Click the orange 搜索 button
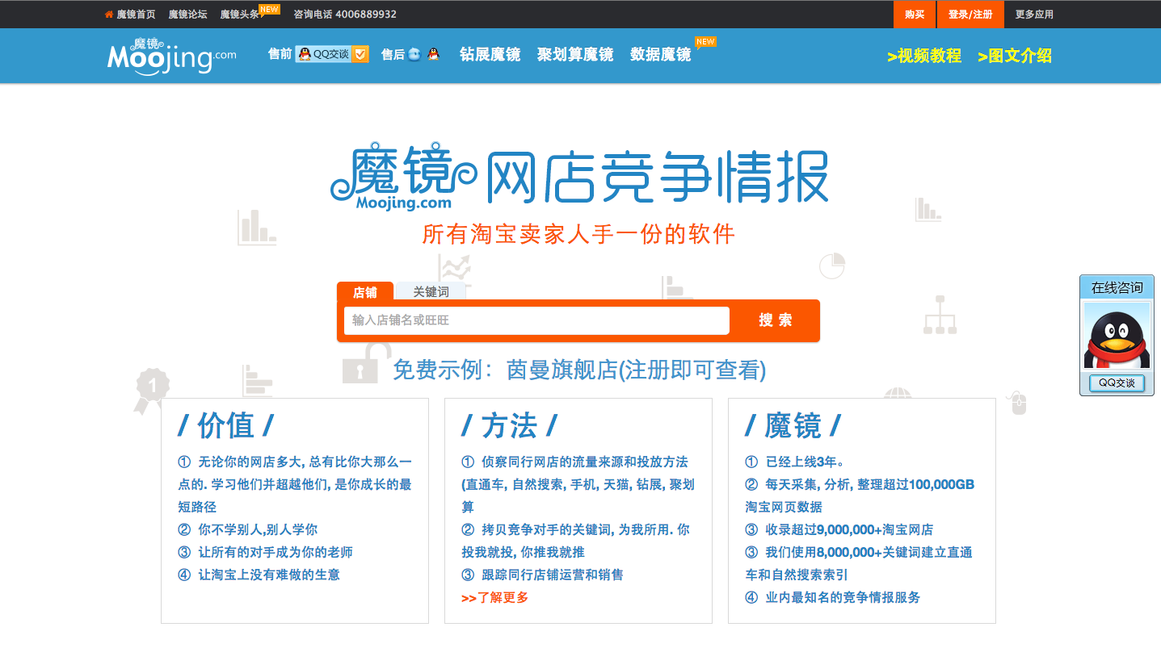 tap(776, 320)
